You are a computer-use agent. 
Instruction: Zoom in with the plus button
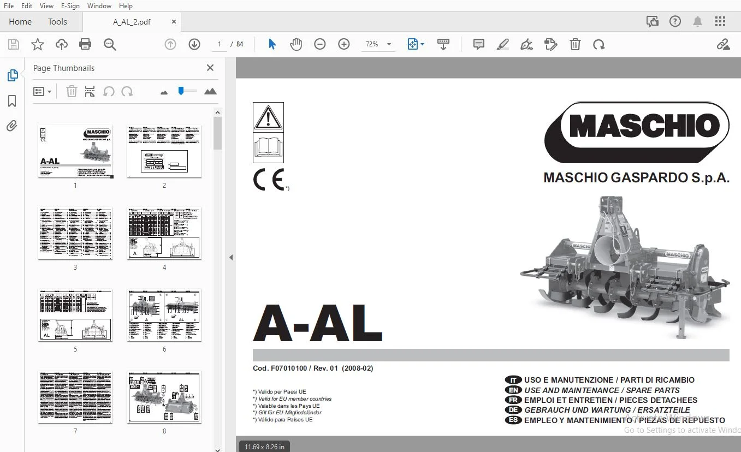[344, 45]
